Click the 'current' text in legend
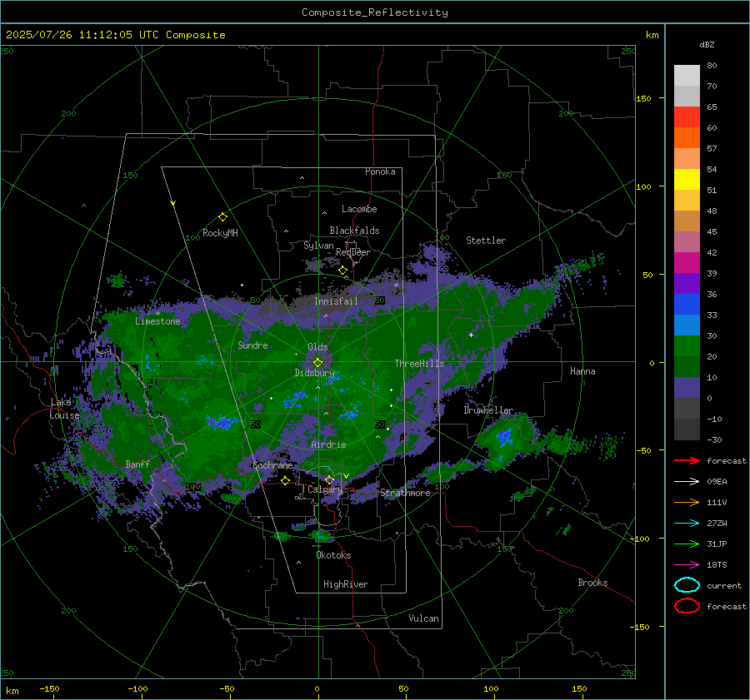This screenshot has height=700, width=750. click(x=724, y=585)
